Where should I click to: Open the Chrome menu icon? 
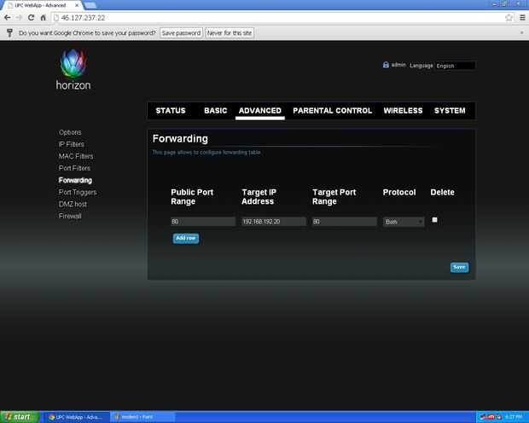[x=522, y=18]
